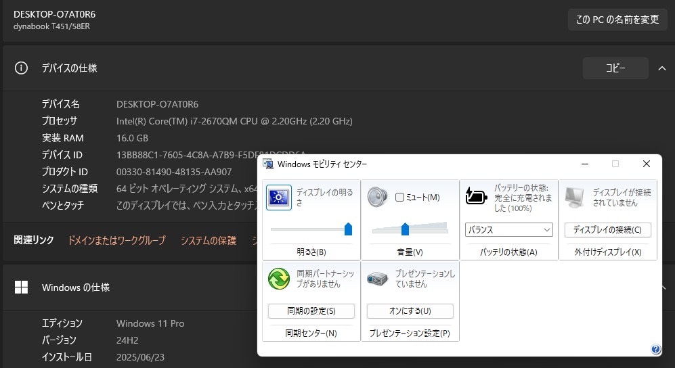
Task: Click the green sync partnership icon
Action: pyautogui.click(x=278, y=279)
